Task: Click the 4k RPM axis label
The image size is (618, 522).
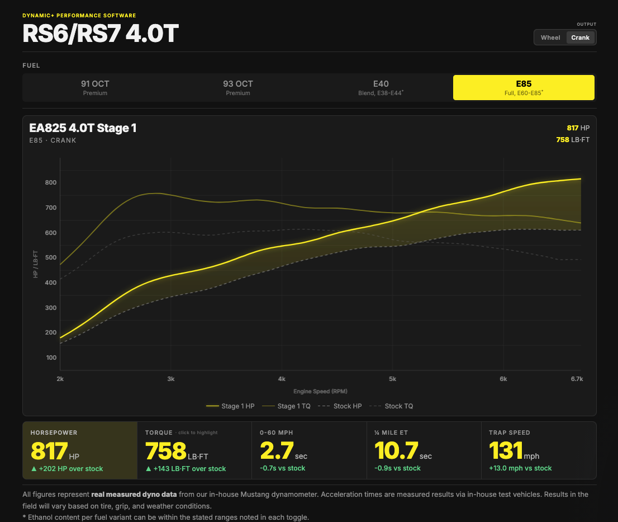Action: [282, 379]
